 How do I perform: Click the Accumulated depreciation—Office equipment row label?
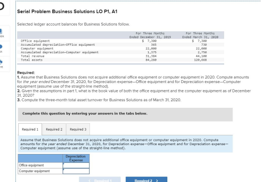(58, 45)
